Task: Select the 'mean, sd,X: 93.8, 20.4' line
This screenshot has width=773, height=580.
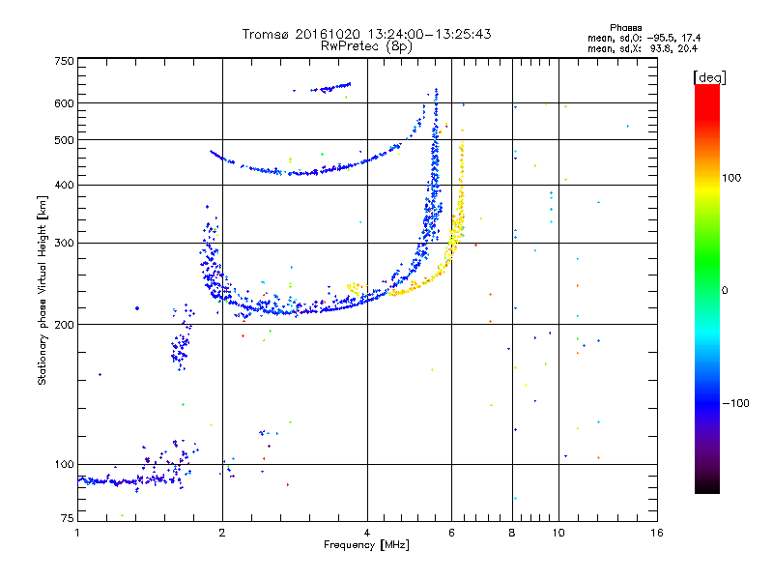Action: 643,49
